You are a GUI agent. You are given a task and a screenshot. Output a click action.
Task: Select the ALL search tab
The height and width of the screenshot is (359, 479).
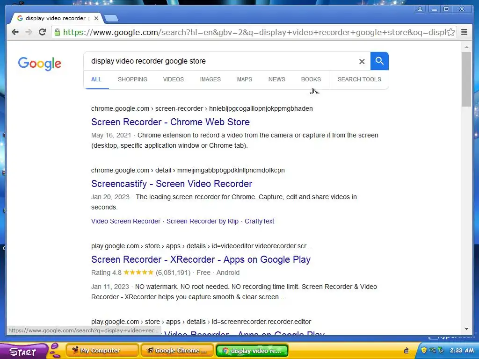tap(96, 79)
